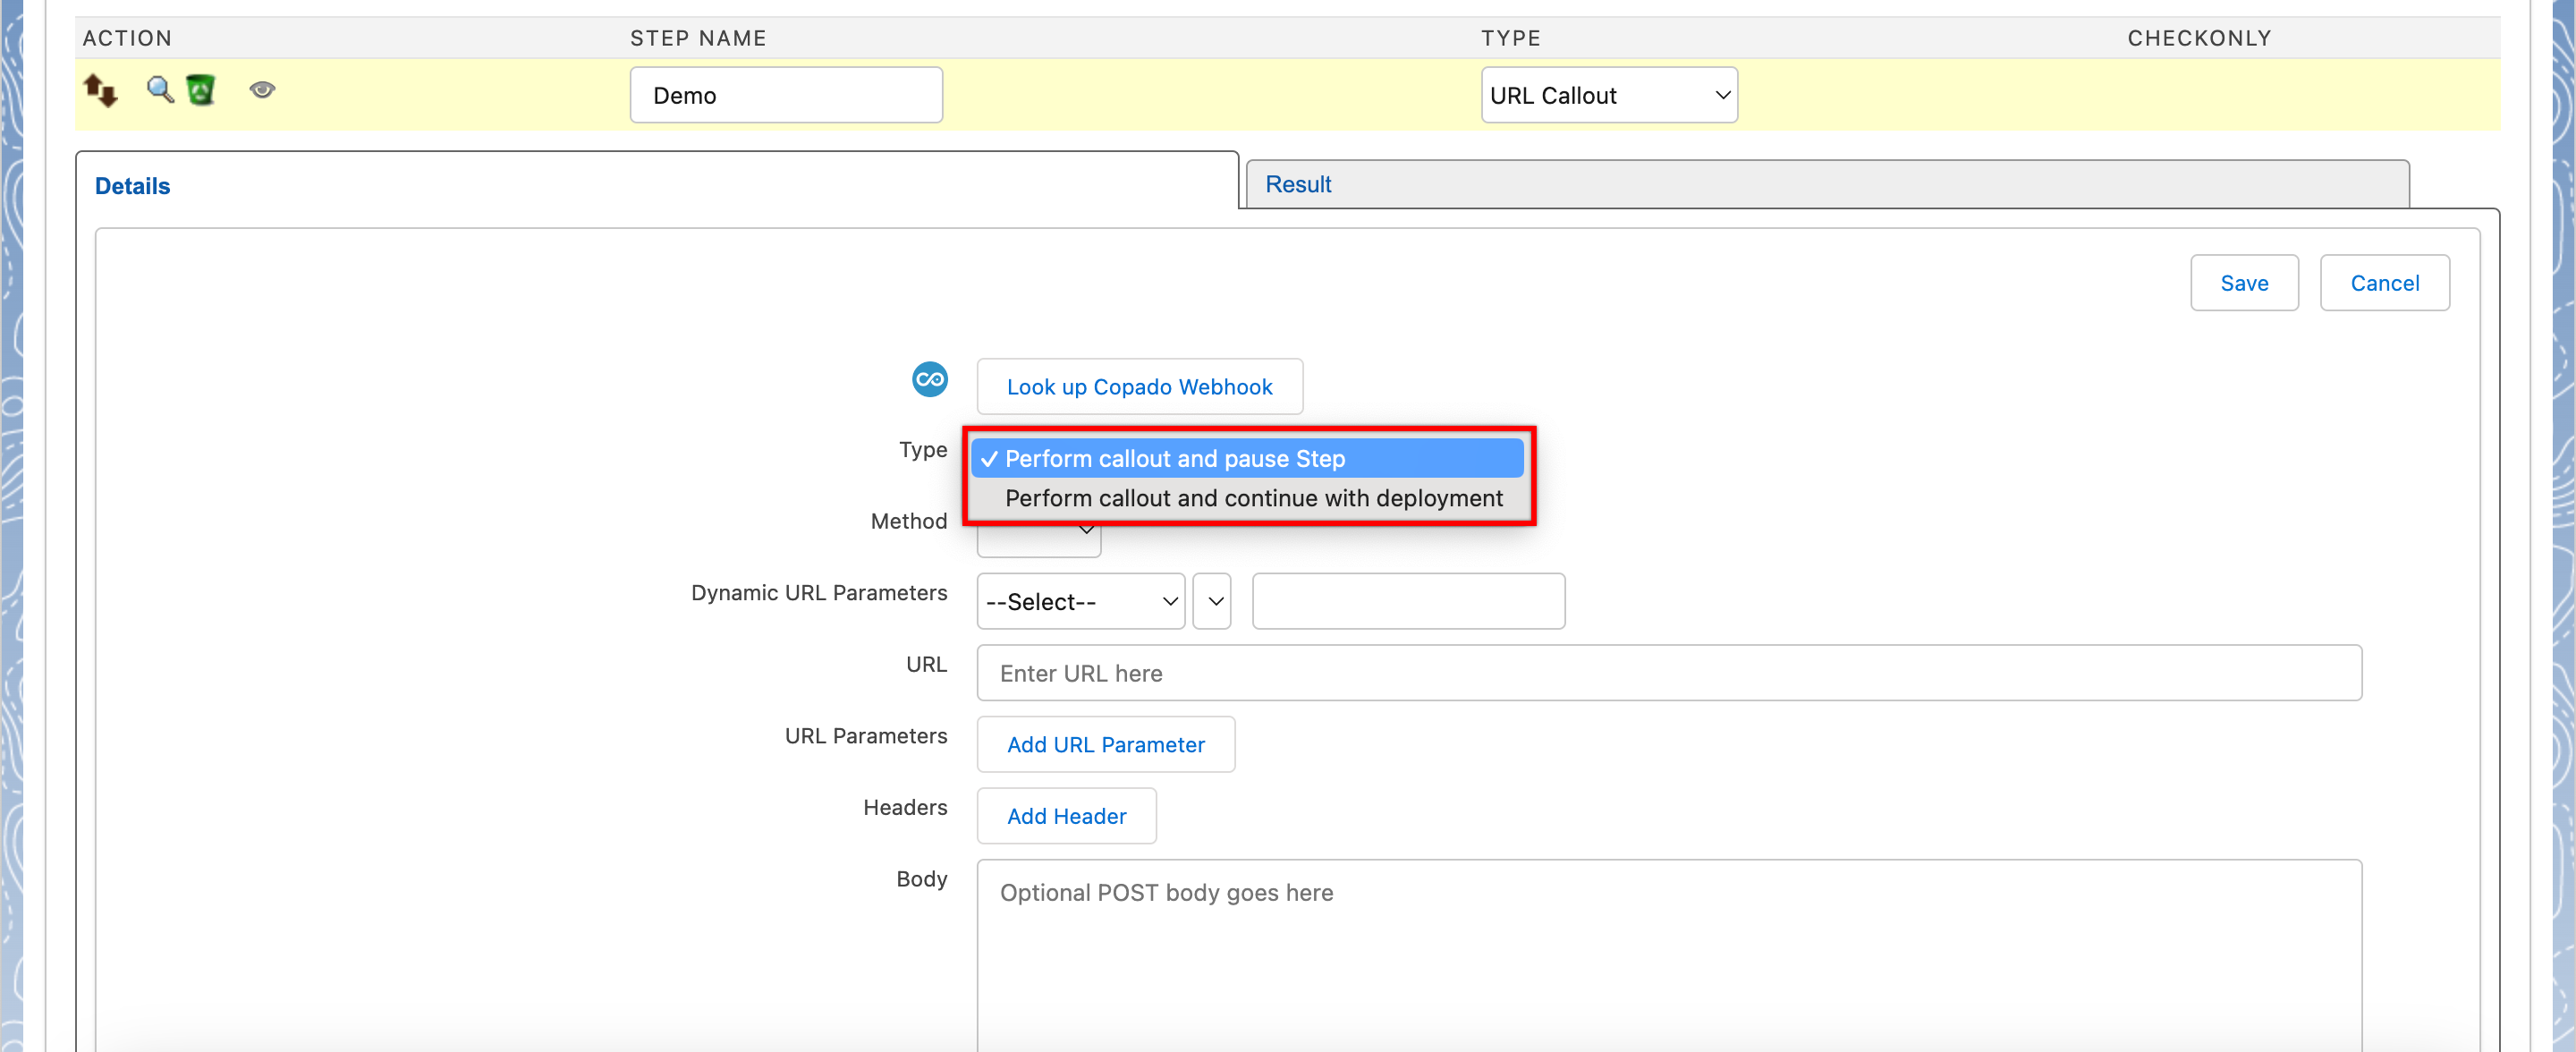Image resolution: width=2576 pixels, height=1052 pixels.
Task: Click the reorder step up/down arrows icon
Action: (100, 90)
